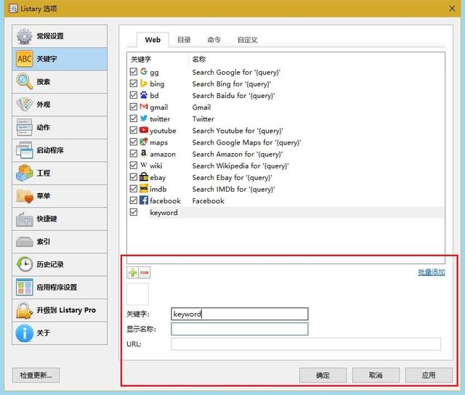
Task: Uncheck the twitter keyword checkbox
Action: click(x=134, y=118)
